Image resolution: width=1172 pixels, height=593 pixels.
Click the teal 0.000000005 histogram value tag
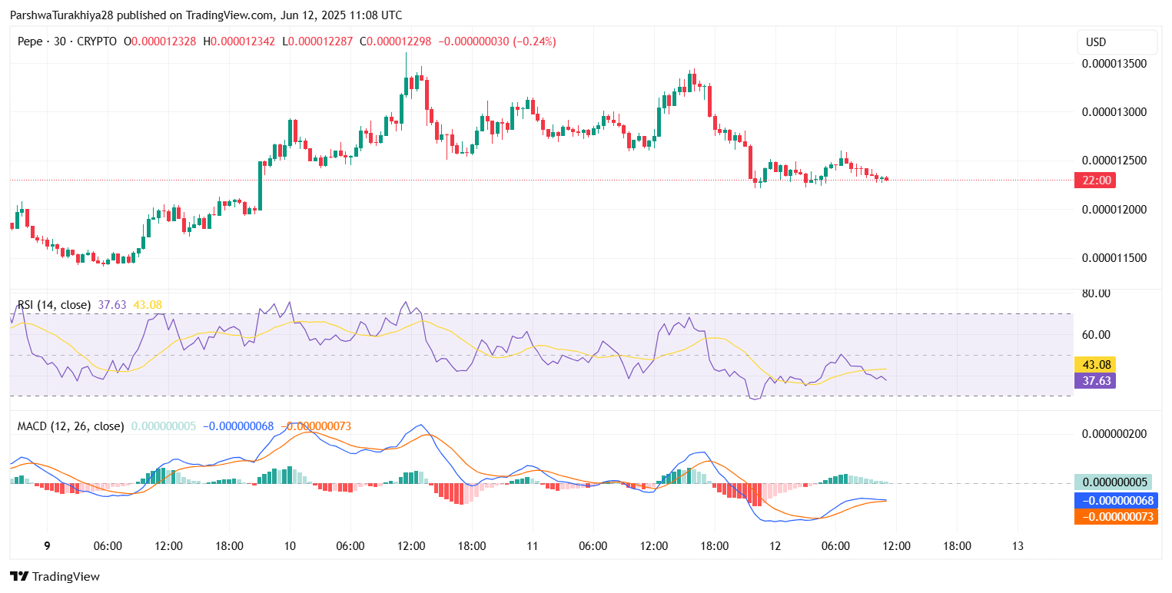(x=1115, y=482)
